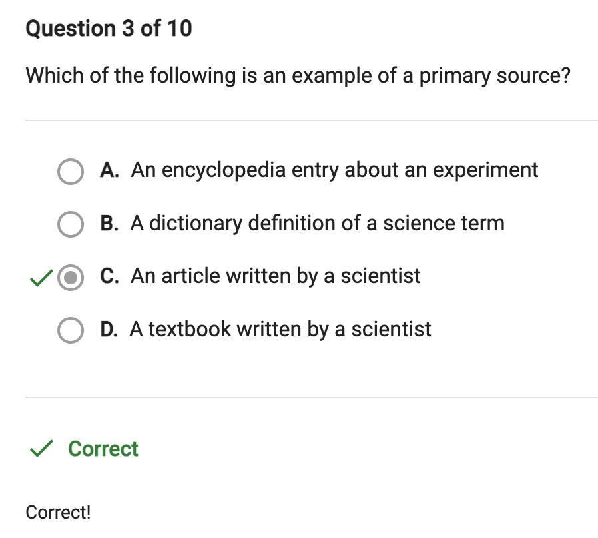Click "A textbook written by a scientist" answer

tap(280, 329)
